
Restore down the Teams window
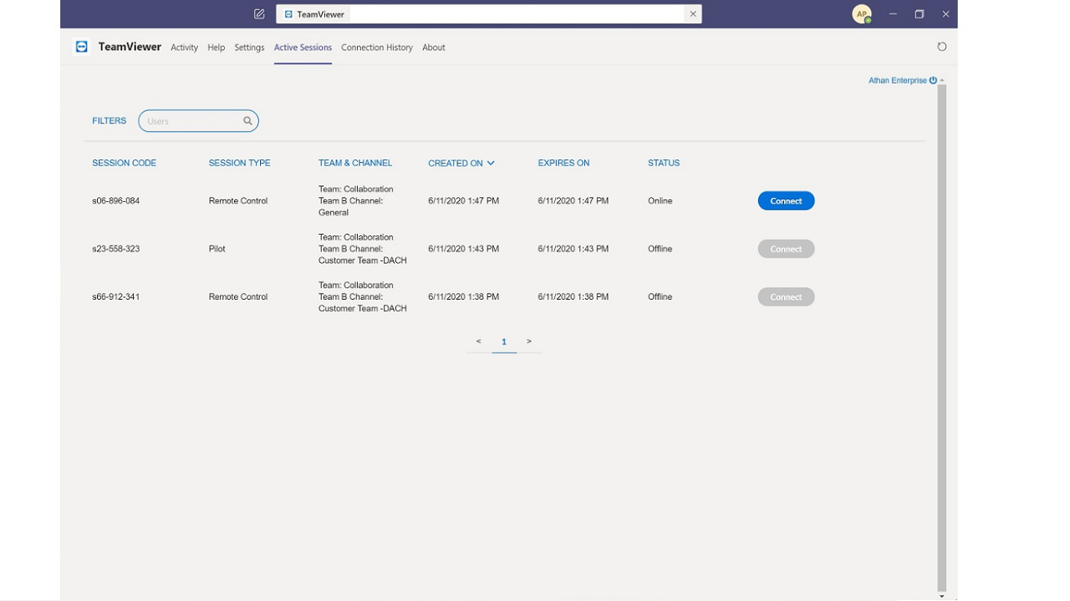[x=920, y=14]
